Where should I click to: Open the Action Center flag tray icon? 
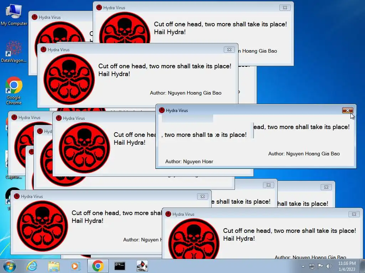(320, 266)
